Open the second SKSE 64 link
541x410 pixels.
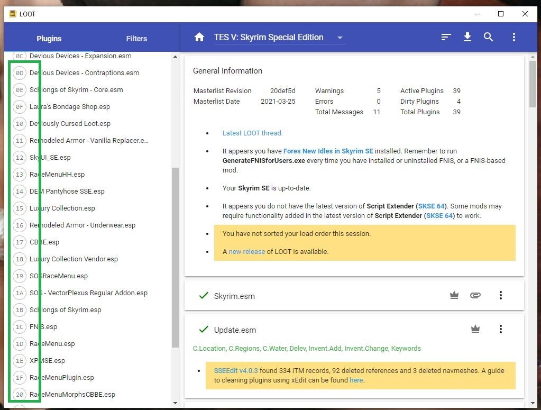click(x=439, y=216)
